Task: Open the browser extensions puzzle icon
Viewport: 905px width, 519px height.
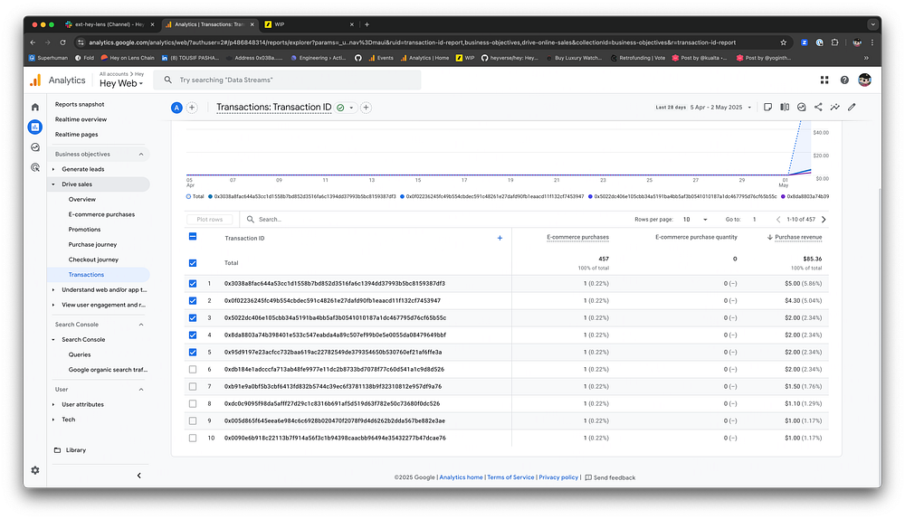Action: pyautogui.click(x=834, y=42)
